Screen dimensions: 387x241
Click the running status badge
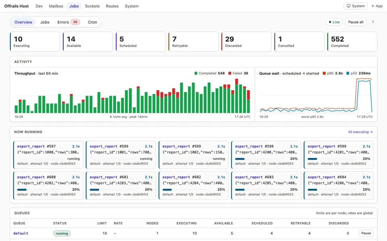[x=62, y=233]
